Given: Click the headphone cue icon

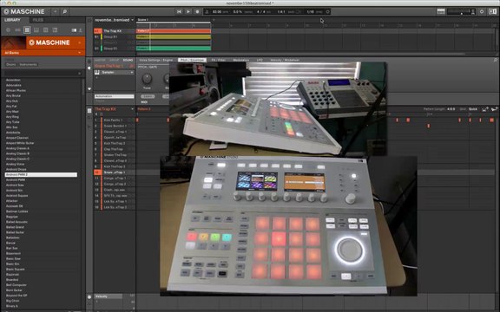Looking at the screenshot, I should click(x=473, y=12).
